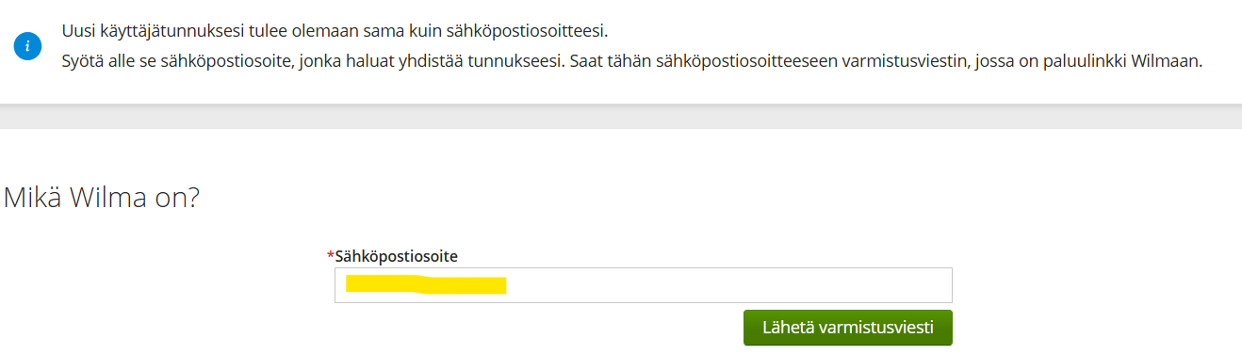The image size is (1242, 354).
Task: Click the blue info icon
Action: click(28, 46)
